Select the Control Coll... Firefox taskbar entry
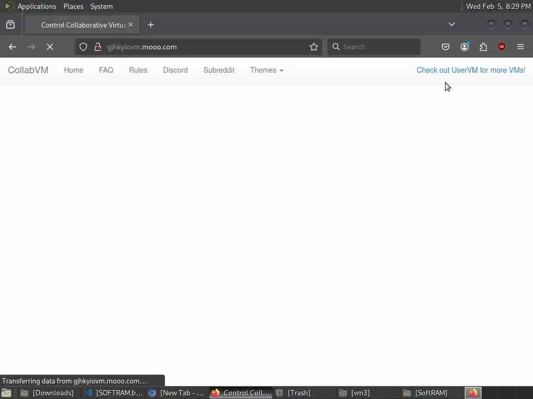The width and height of the screenshot is (533, 399). 240,393
